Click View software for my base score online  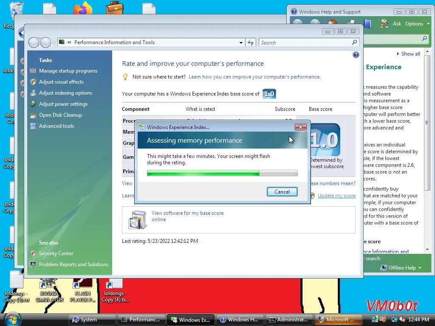[187, 216]
